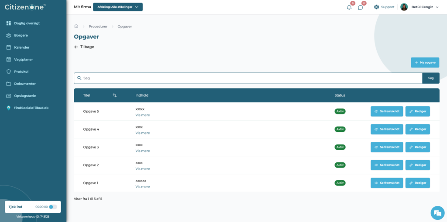Click the Aktiv badge of Opgave 3
The width and height of the screenshot is (447, 222).
point(340,147)
